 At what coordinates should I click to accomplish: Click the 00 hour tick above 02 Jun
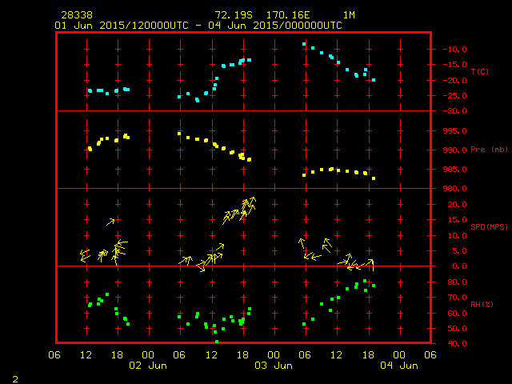[148, 355]
